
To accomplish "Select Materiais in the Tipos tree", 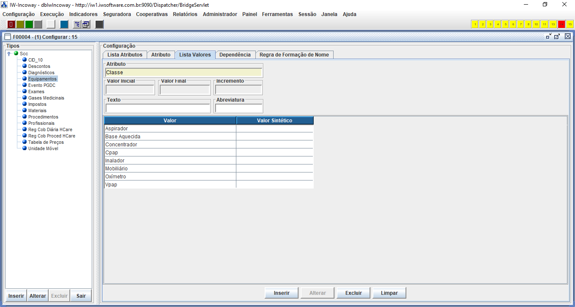I will point(37,110).
